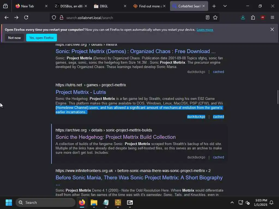The width and height of the screenshot is (279, 209).
Task: Open DOSBox app in taskbar
Action: coord(118,202)
